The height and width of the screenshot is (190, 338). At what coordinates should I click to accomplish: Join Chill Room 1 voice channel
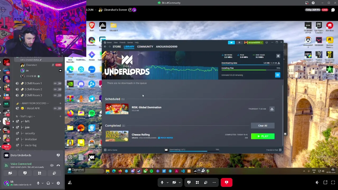pos(38,83)
